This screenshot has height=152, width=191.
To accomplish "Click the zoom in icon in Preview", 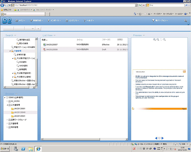I will coord(155,40).
